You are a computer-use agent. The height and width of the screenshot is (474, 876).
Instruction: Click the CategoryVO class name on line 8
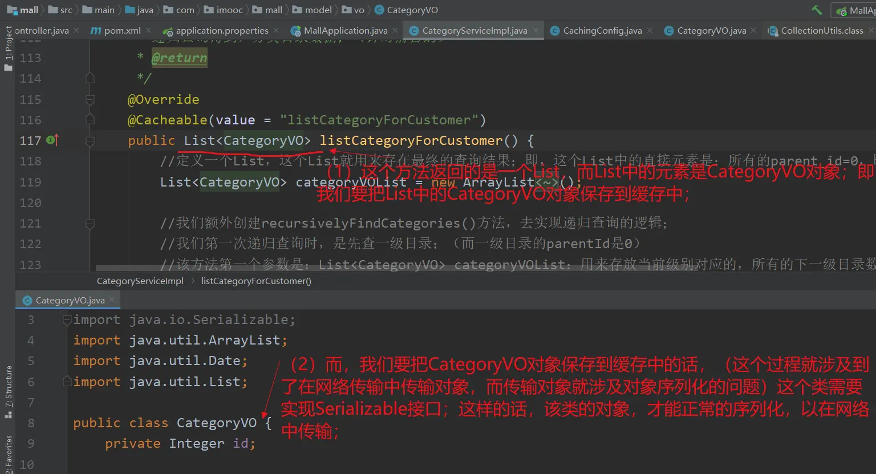tap(216, 423)
